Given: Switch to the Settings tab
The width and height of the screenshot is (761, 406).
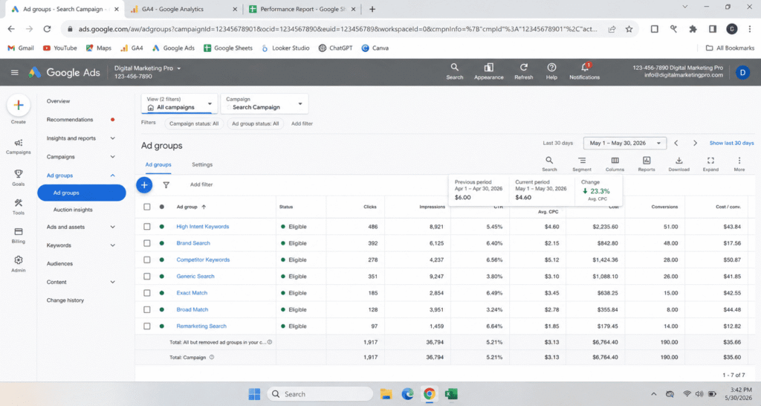Looking at the screenshot, I should coord(202,164).
